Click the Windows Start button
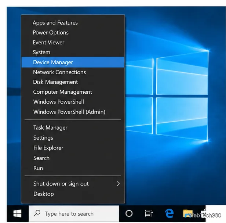This screenshot has width=226, height=223. pos(18,213)
